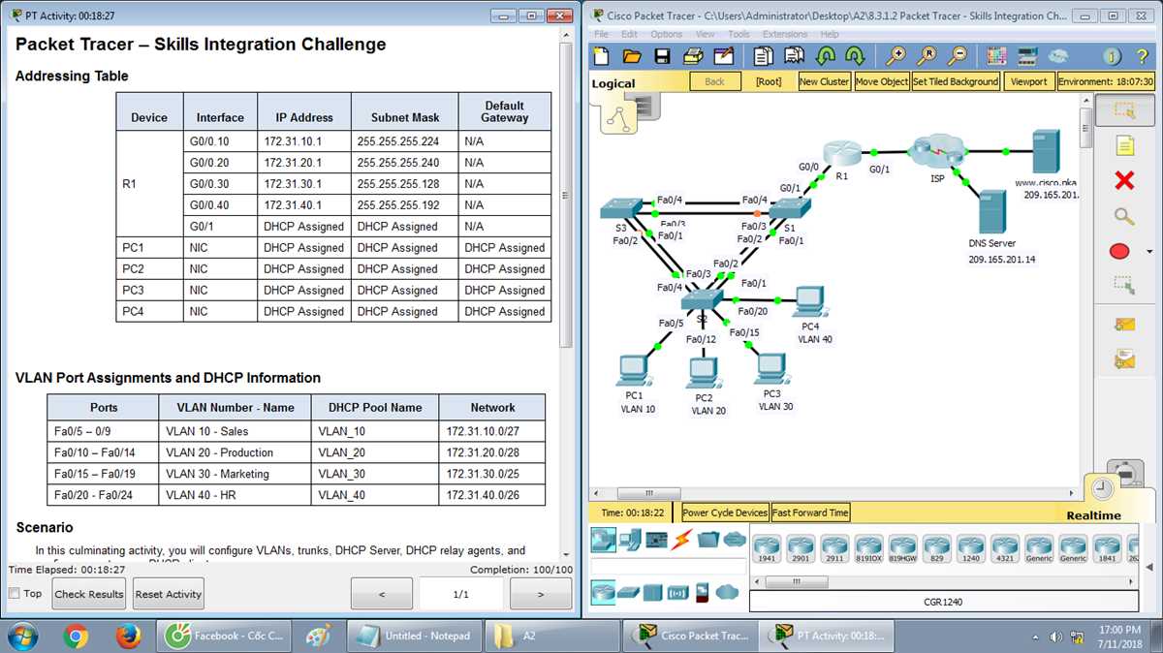The image size is (1163, 653).
Task: Click the Move Object button
Action: point(882,81)
